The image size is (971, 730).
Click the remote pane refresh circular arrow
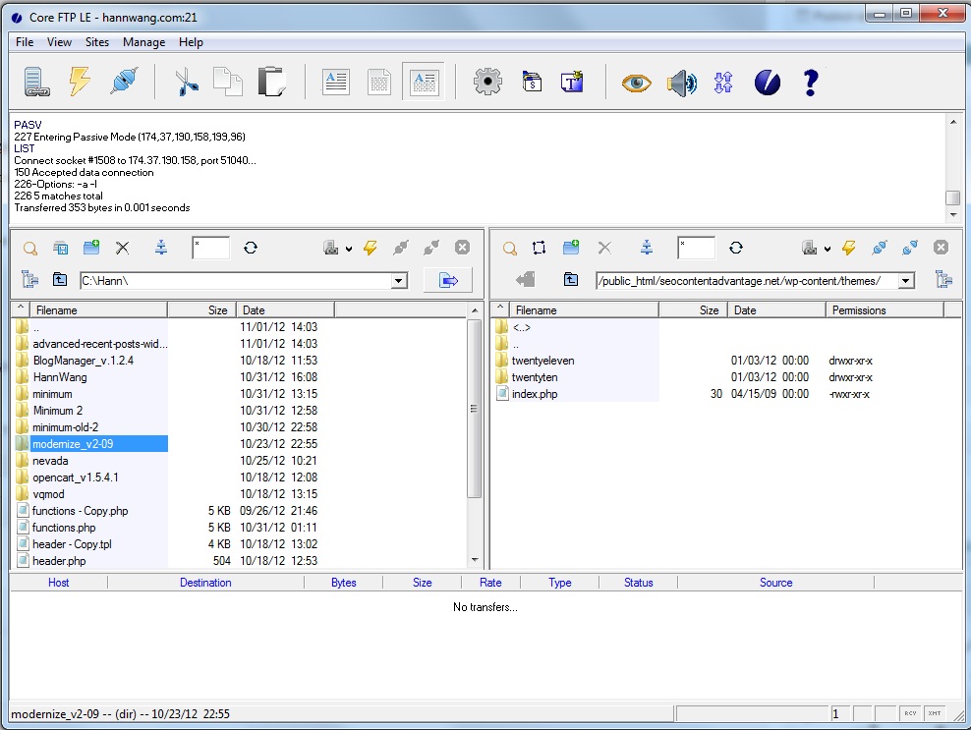click(736, 248)
